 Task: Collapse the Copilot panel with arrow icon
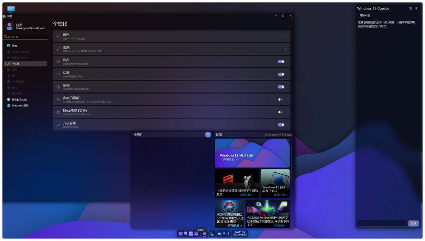tap(416, 8)
